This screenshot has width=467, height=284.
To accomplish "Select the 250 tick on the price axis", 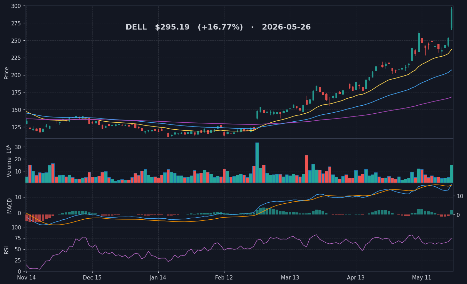I will click(x=16, y=41).
